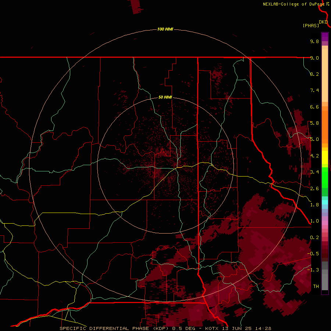Pick the bright green color bar segment
This screenshot has width=331, height=331.
[325, 177]
